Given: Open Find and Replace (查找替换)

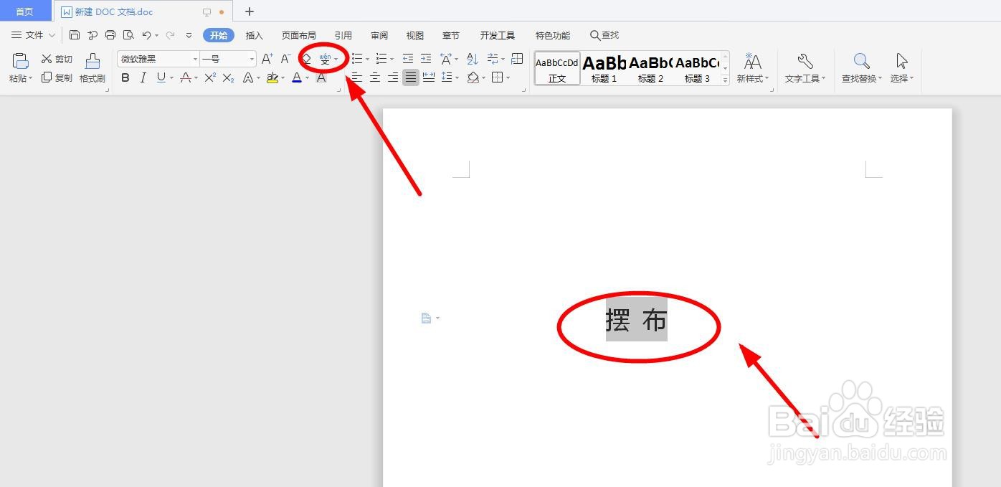Looking at the screenshot, I should point(860,68).
